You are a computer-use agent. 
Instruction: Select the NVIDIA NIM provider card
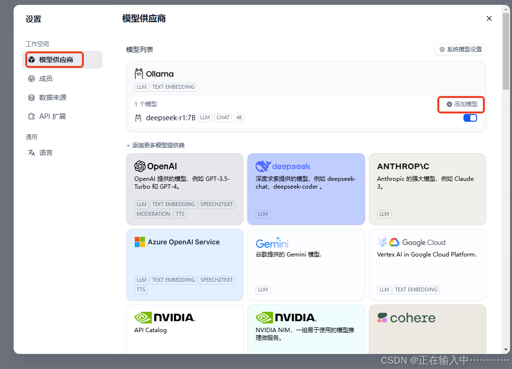pyautogui.click(x=306, y=330)
